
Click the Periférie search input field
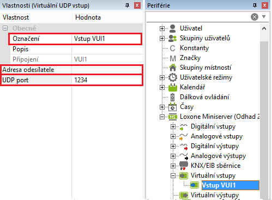(x=198, y=17)
